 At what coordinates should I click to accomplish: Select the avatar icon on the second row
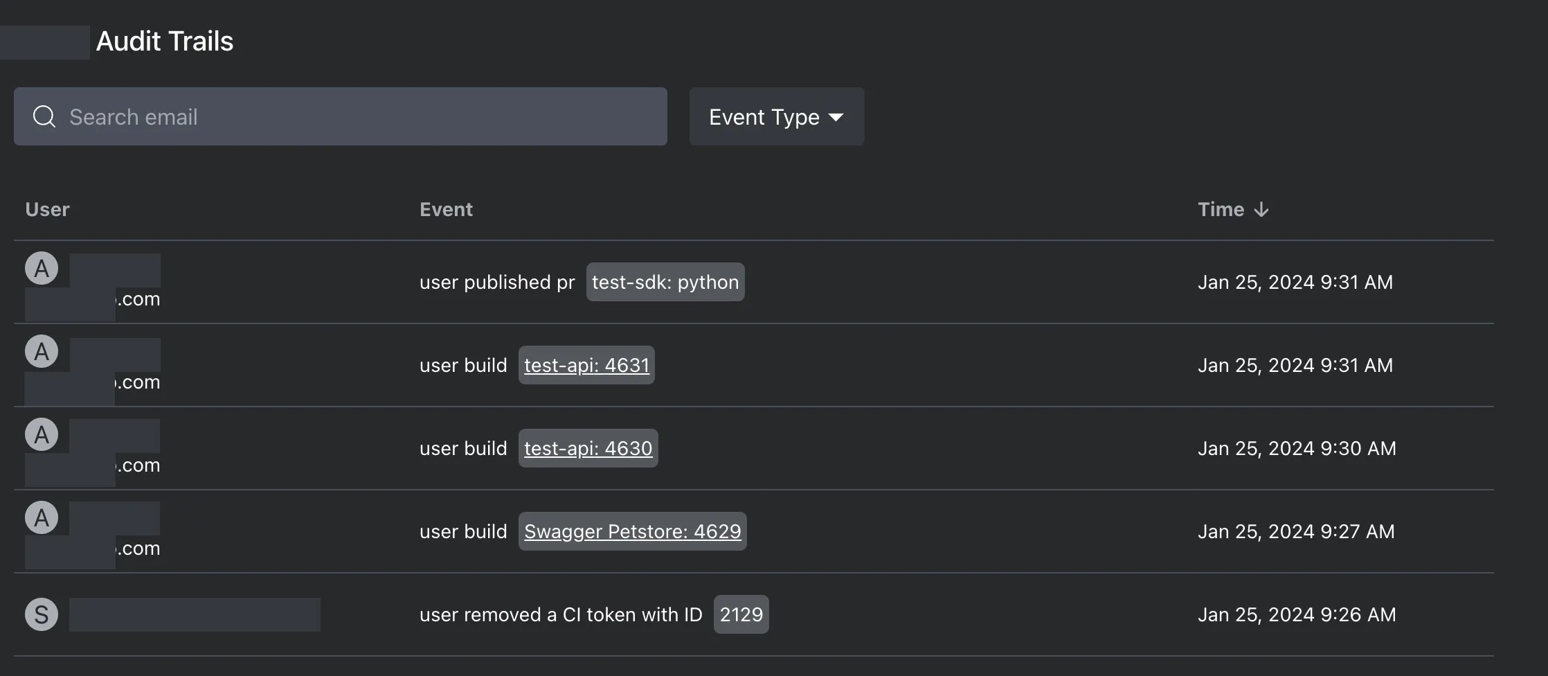41,350
